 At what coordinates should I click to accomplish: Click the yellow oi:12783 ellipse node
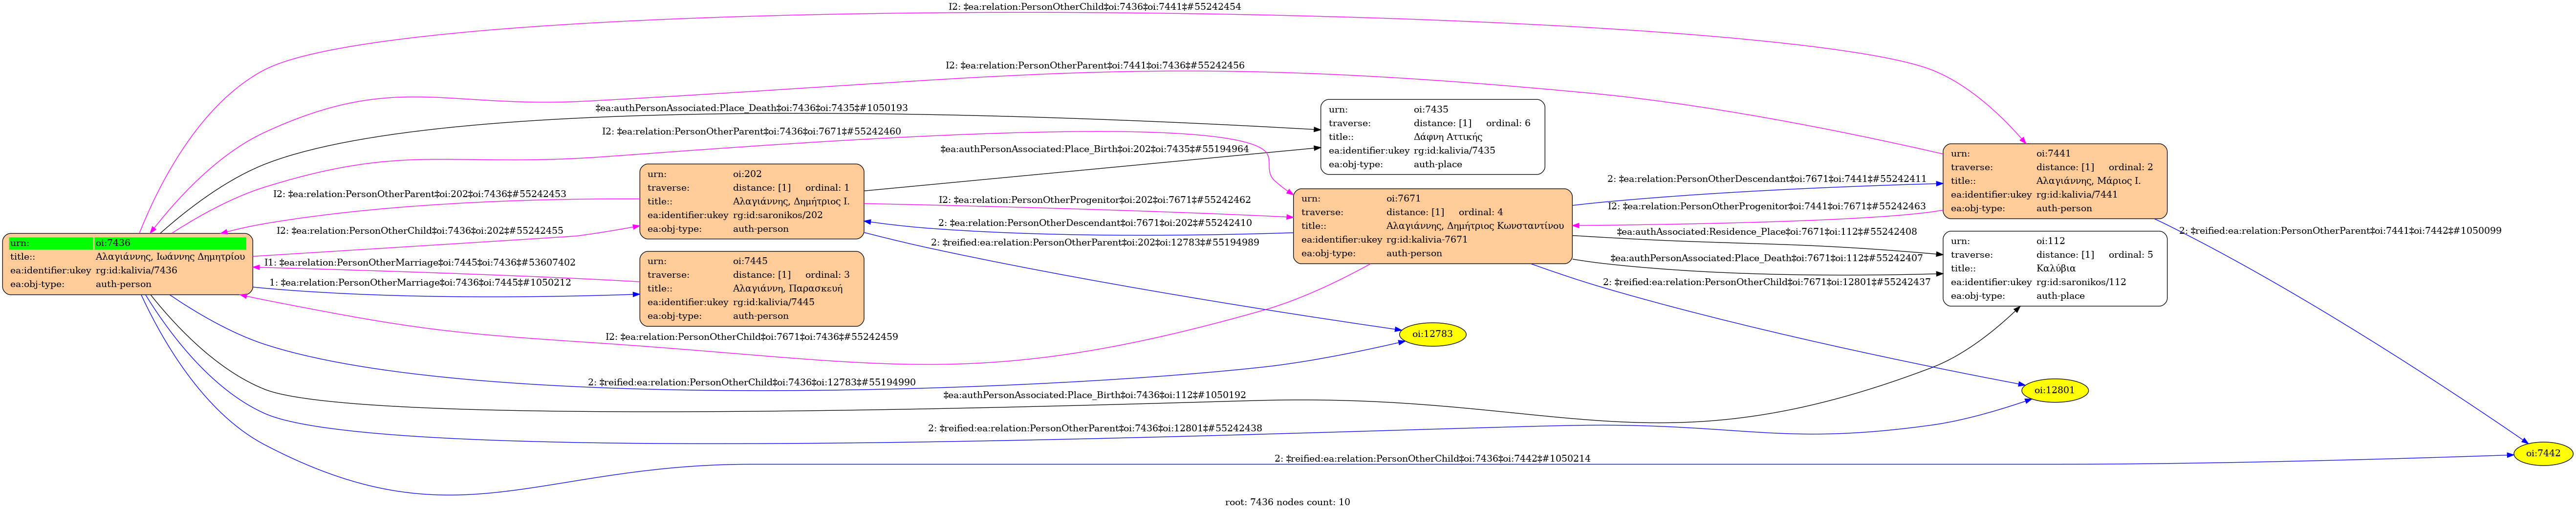(1432, 334)
